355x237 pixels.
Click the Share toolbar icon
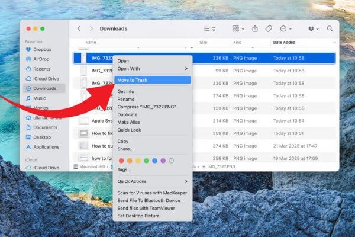(255, 28)
